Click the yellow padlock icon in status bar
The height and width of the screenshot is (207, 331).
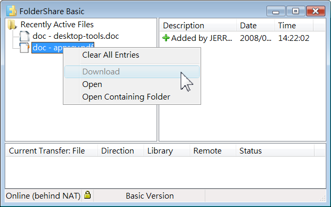coord(87,195)
